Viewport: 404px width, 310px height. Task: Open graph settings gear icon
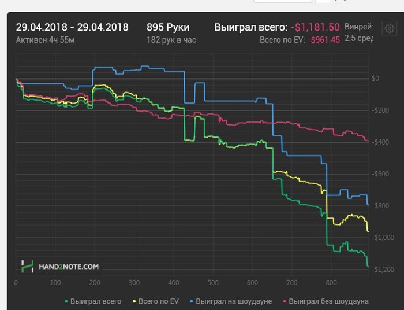[390, 29]
